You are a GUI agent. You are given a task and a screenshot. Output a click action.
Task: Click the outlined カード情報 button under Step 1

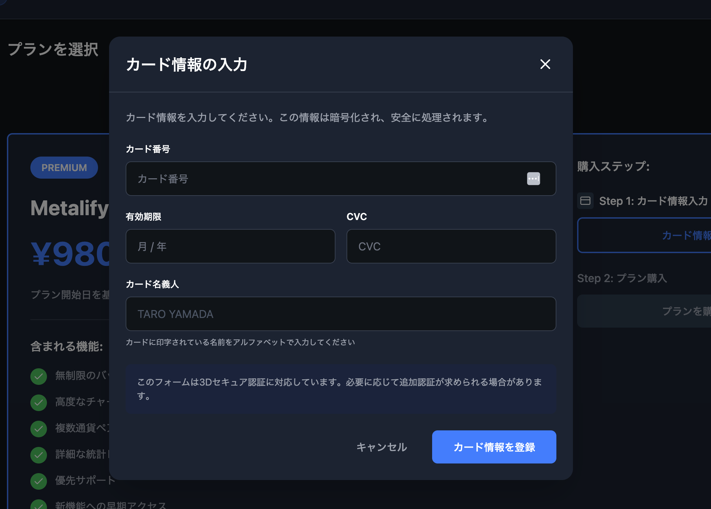tap(644, 235)
